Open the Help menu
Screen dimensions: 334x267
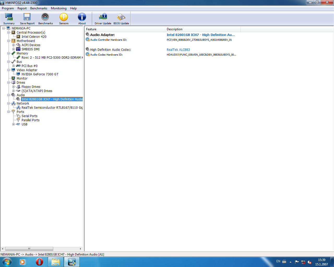tap(73, 8)
